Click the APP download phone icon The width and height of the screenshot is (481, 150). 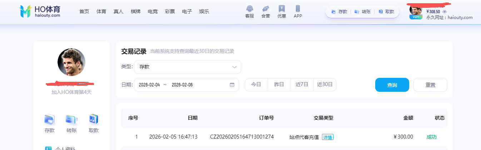pos(298,9)
